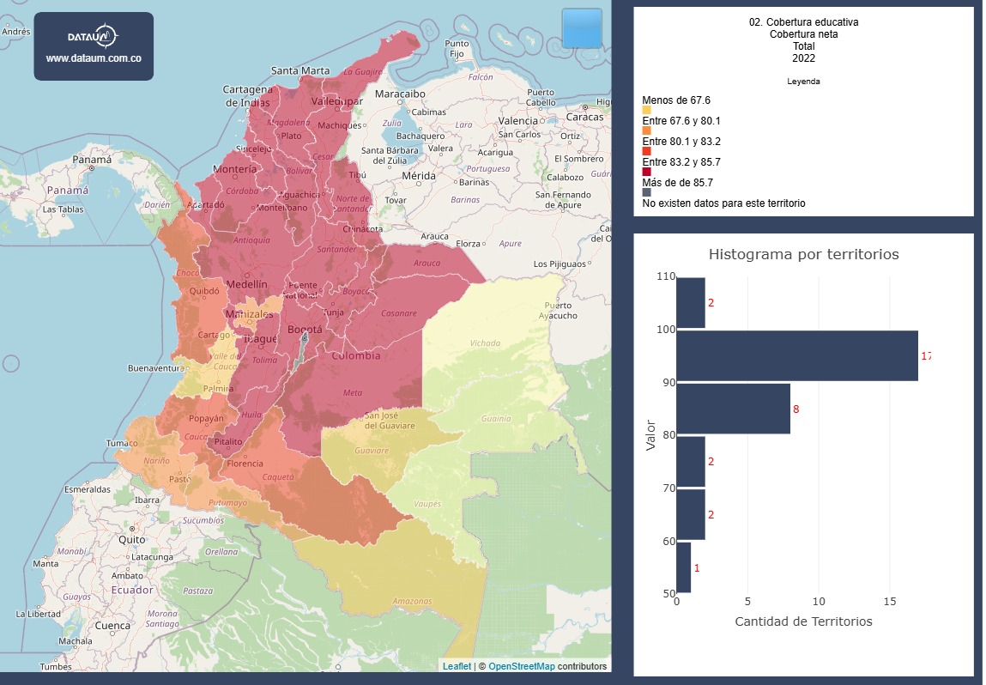The width and height of the screenshot is (986, 685).
Task: Click the histogram bar labeled 17
Action: pos(796,355)
